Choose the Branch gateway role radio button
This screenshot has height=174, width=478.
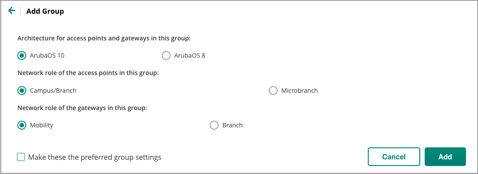tap(214, 125)
